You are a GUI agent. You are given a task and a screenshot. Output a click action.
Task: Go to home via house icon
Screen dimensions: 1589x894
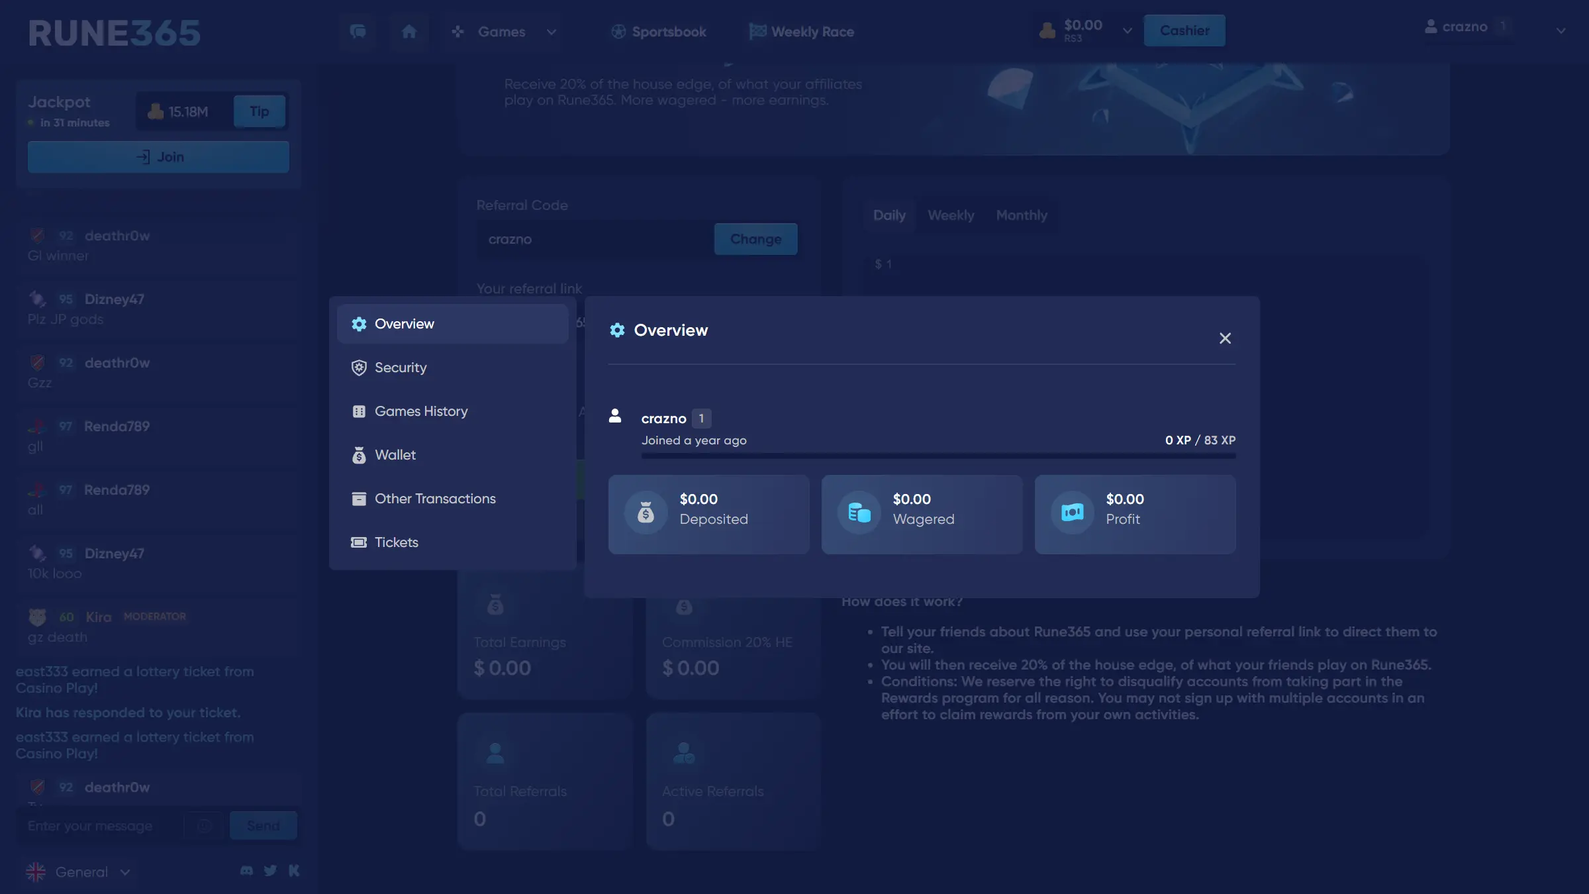(x=409, y=32)
